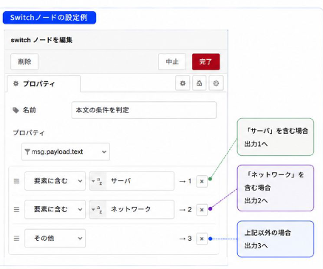323x269 pixels.
Task: Click the tag icon beside 名前
Action: (x=16, y=110)
